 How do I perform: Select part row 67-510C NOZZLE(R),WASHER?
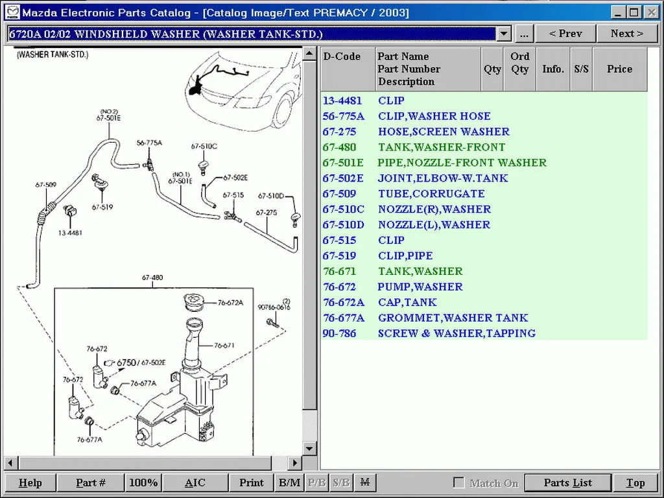point(484,209)
